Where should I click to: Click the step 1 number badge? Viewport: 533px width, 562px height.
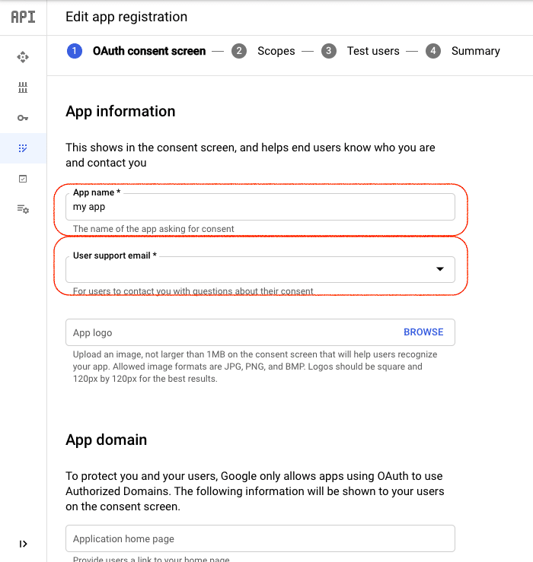75,51
